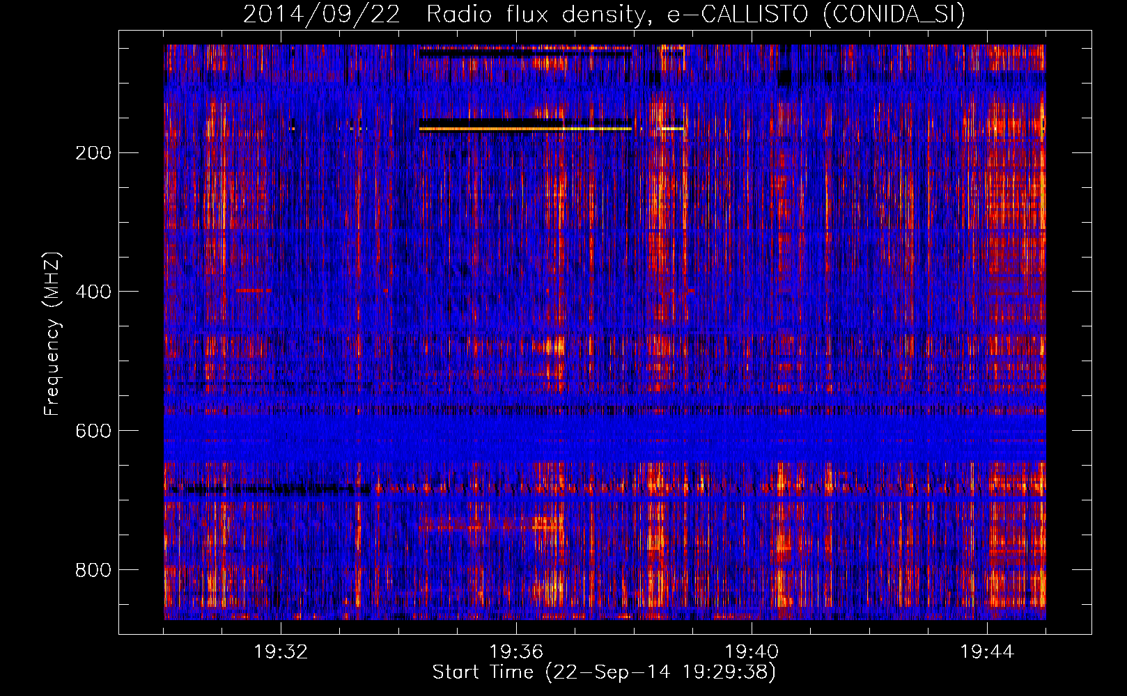Click the 19:40 time tick label
The width and height of the screenshot is (1127, 696).
click(x=752, y=652)
